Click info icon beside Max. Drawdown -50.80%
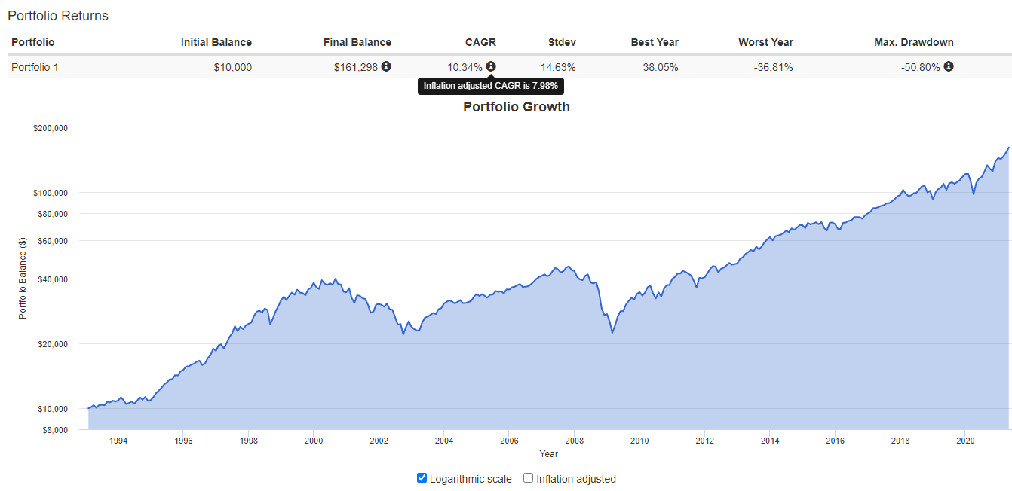 (x=949, y=66)
